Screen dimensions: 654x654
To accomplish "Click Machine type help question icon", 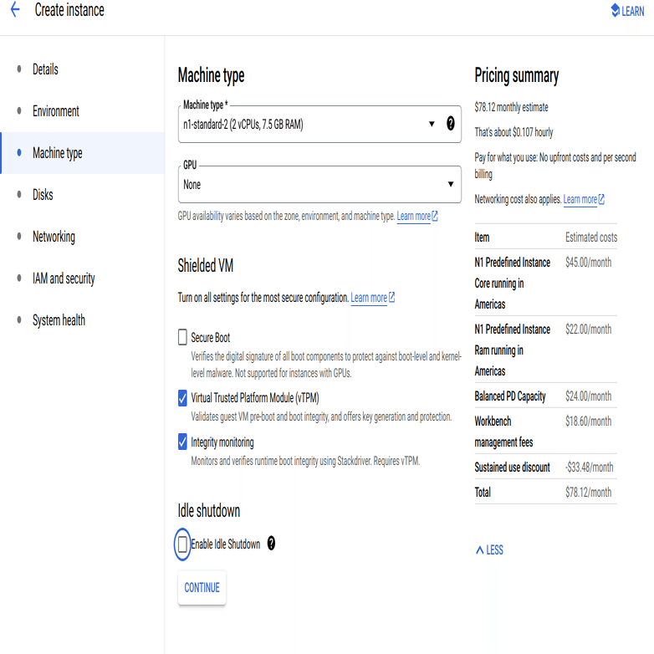I will 451,124.
